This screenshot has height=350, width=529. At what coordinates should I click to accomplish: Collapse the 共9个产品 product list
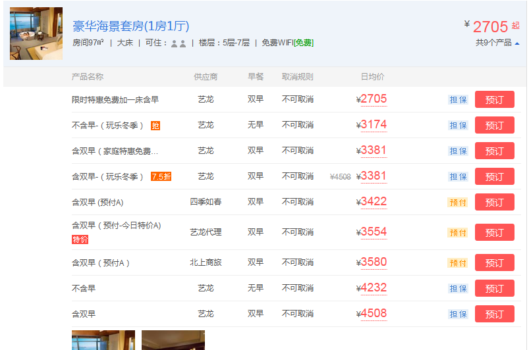coord(497,43)
